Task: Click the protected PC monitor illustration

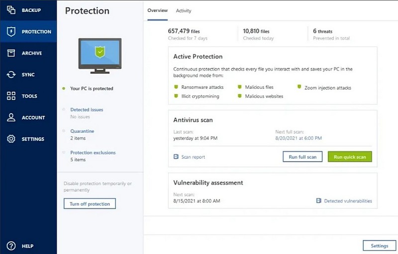Action: (100, 54)
